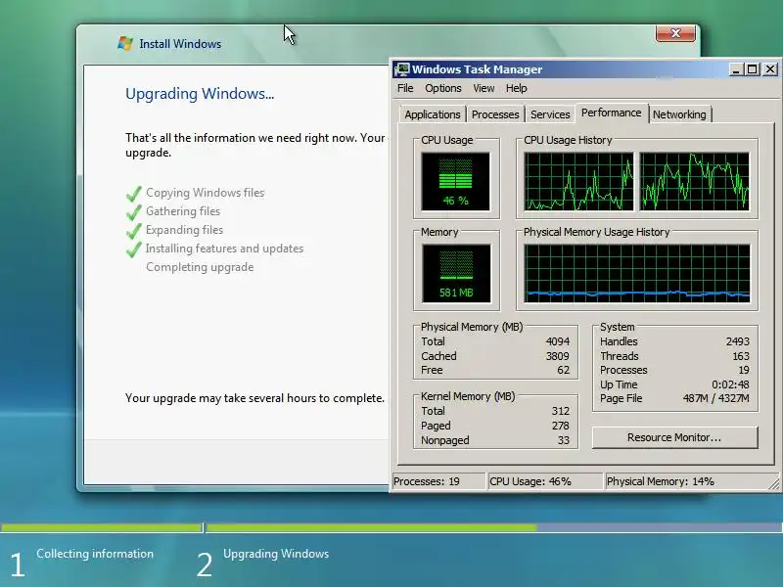The width and height of the screenshot is (783, 587).
Task: Click the Nonpaged value 33
Action: [x=564, y=440]
